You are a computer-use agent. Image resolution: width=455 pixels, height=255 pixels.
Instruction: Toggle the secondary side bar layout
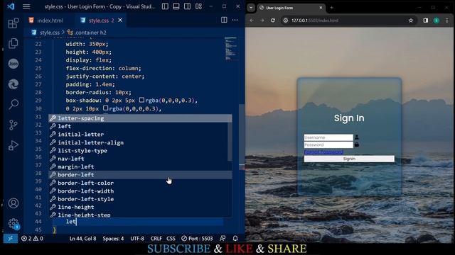(x=187, y=6)
